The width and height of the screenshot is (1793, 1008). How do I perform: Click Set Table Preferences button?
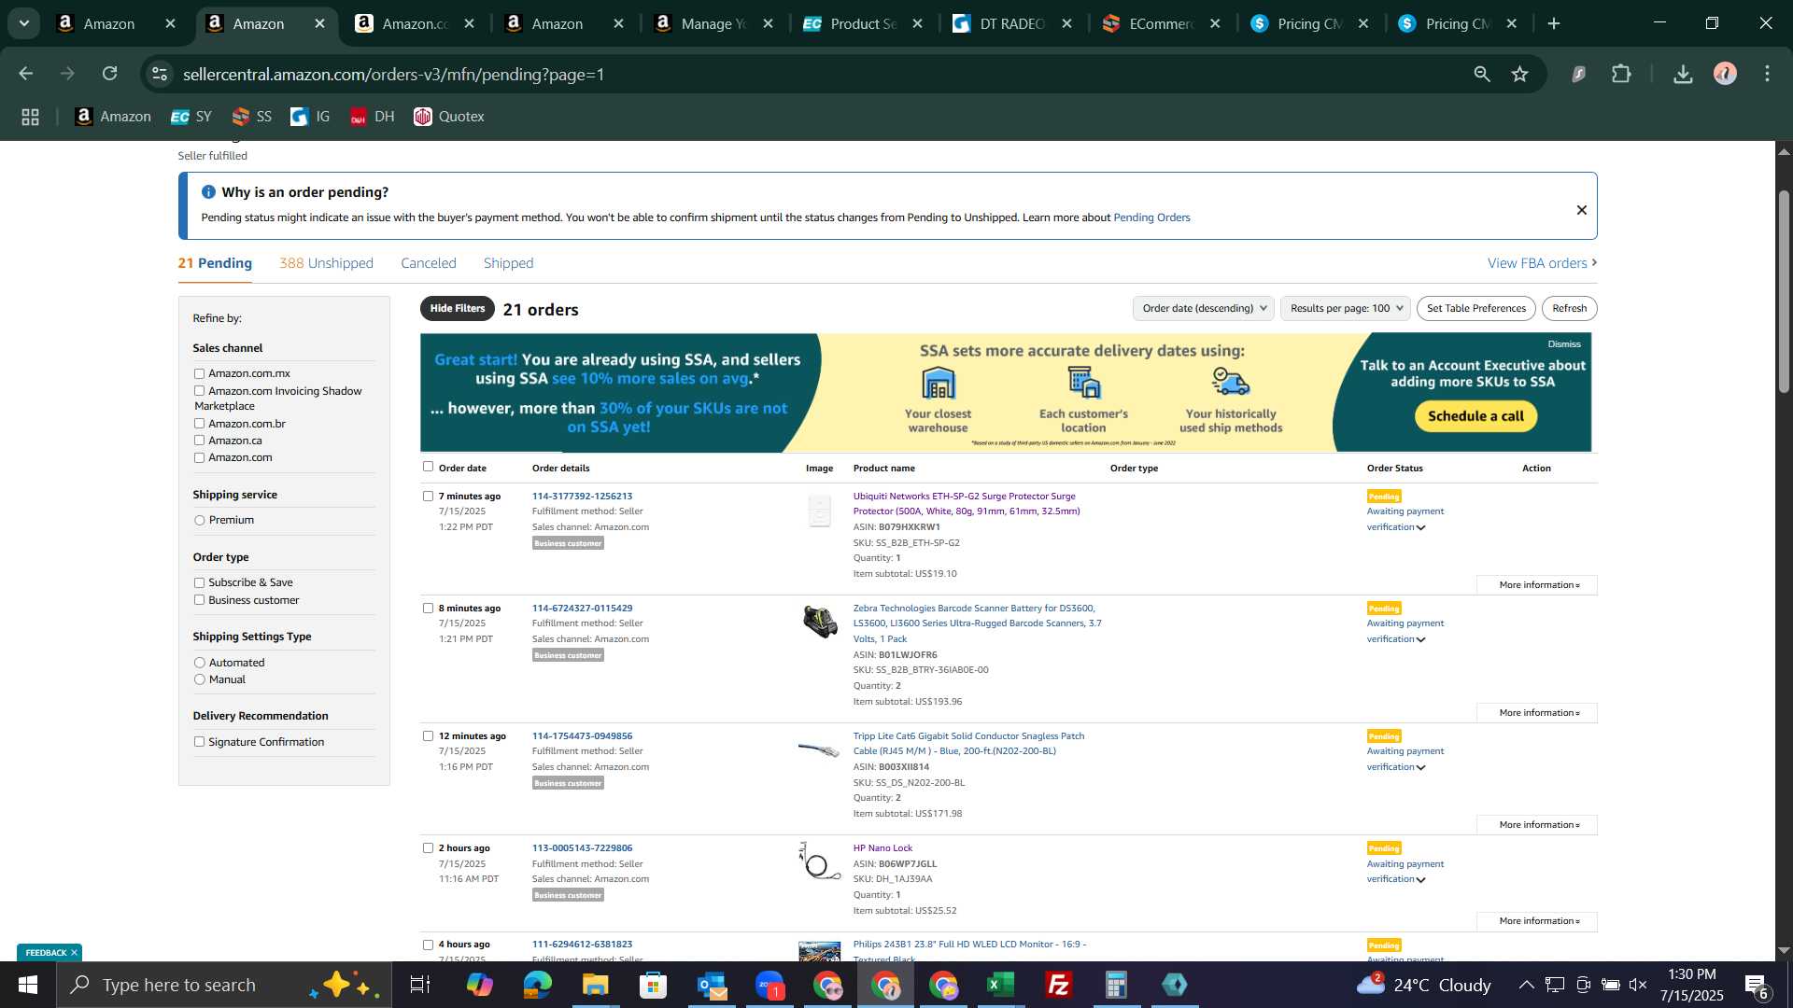point(1476,308)
